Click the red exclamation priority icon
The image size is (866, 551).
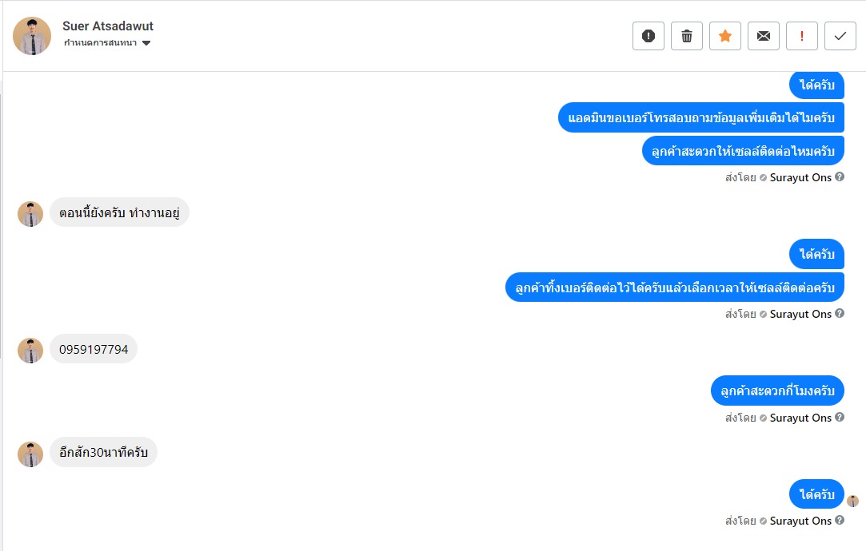click(x=801, y=36)
